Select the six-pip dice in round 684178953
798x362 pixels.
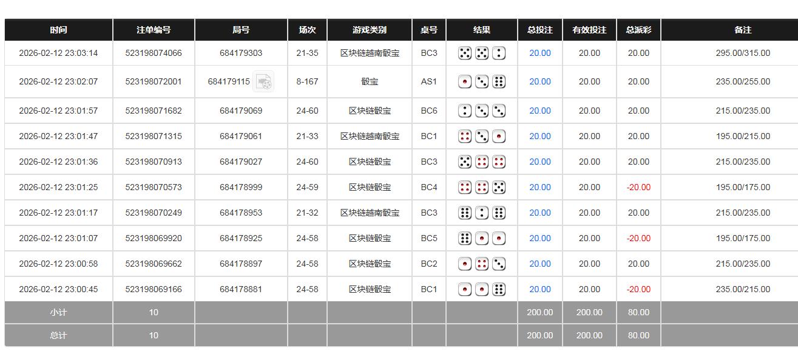coord(465,213)
